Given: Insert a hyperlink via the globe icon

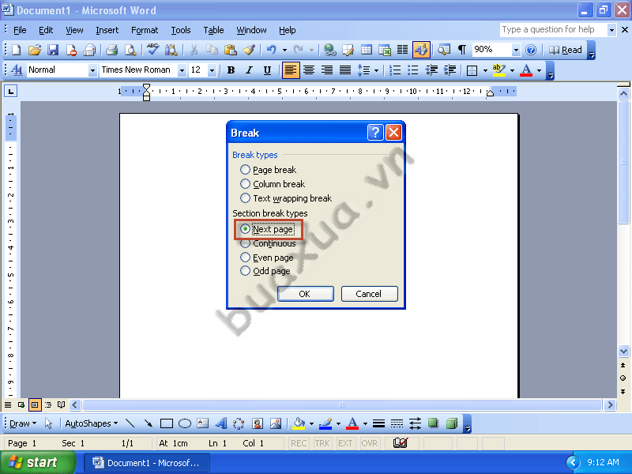Looking at the screenshot, I should point(329,50).
